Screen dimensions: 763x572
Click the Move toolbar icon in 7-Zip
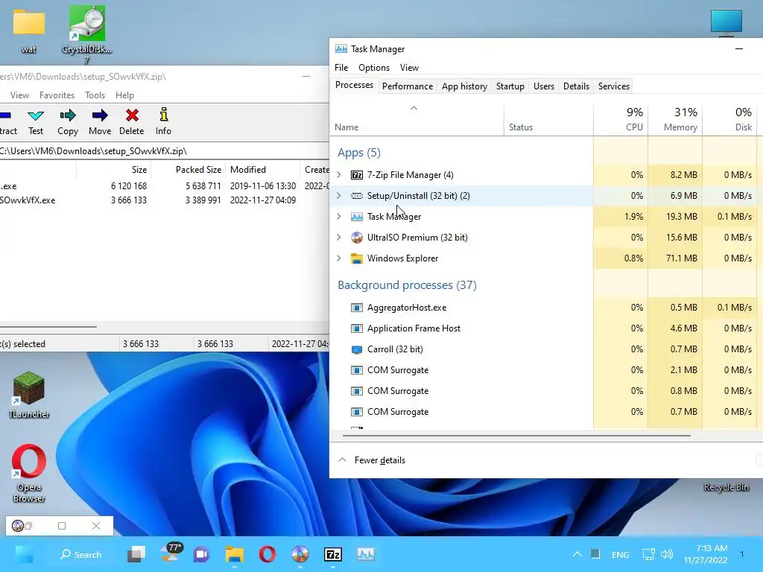100,115
